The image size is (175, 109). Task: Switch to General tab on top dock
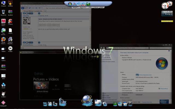75,7
